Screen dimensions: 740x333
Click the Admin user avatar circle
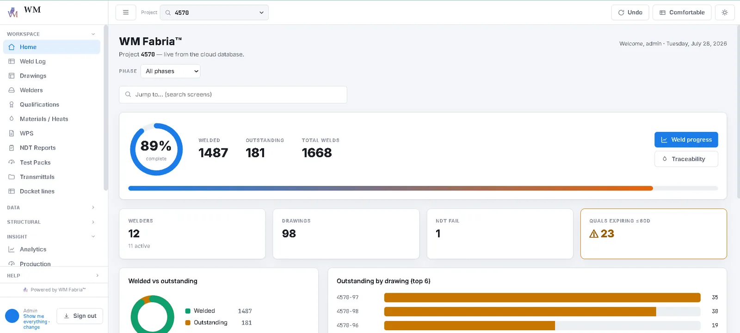[x=12, y=316]
